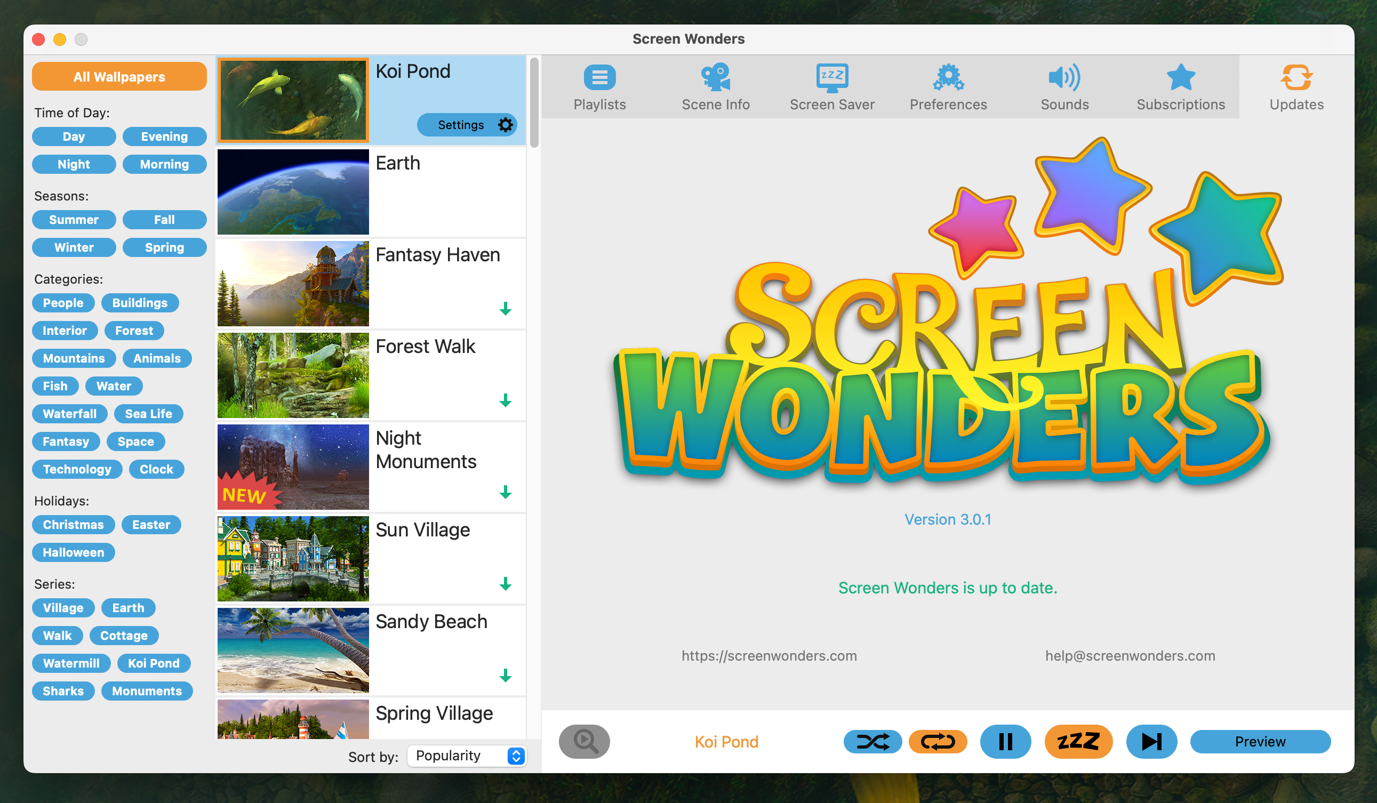Open the Sort by Popularity dropdown

point(467,756)
